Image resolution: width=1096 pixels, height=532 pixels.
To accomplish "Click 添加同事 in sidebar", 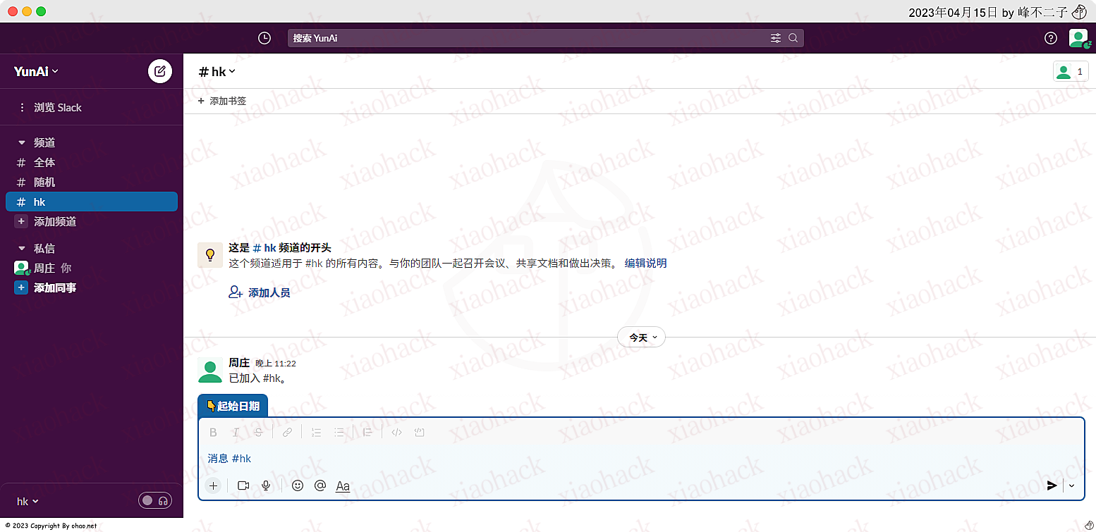I will [55, 287].
